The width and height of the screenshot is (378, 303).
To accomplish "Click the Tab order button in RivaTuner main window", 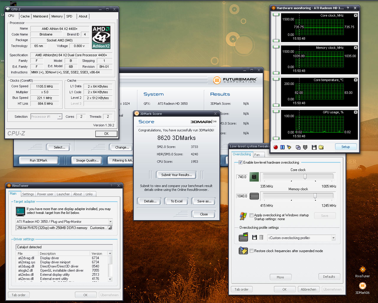I will pos(19,295).
